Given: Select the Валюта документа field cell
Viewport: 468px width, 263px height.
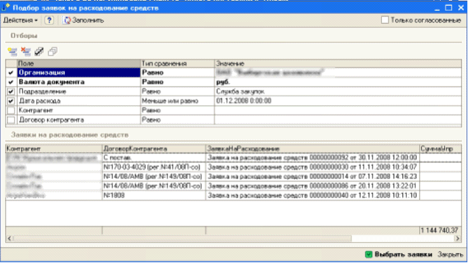Looking at the screenshot, I should pos(79,82).
